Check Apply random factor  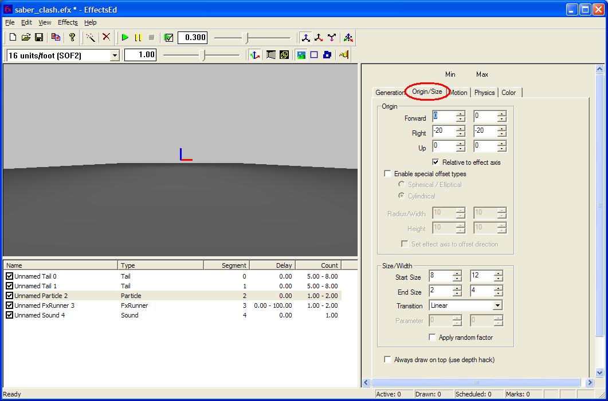click(x=432, y=337)
